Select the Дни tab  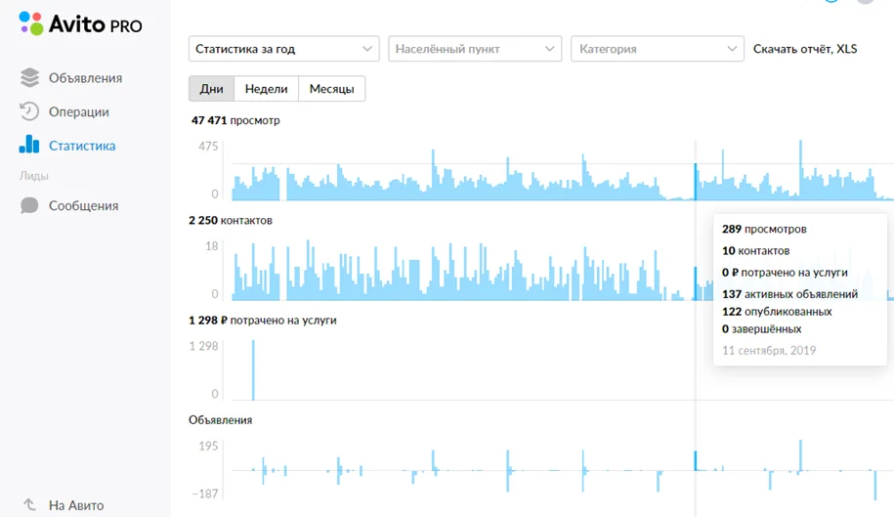pos(211,89)
